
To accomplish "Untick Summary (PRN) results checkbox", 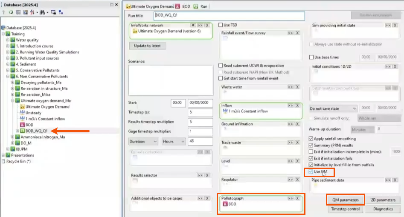I will (311, 145).
